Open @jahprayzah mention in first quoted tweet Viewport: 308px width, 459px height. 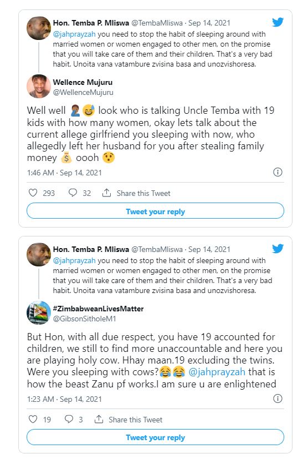point(74,34)
